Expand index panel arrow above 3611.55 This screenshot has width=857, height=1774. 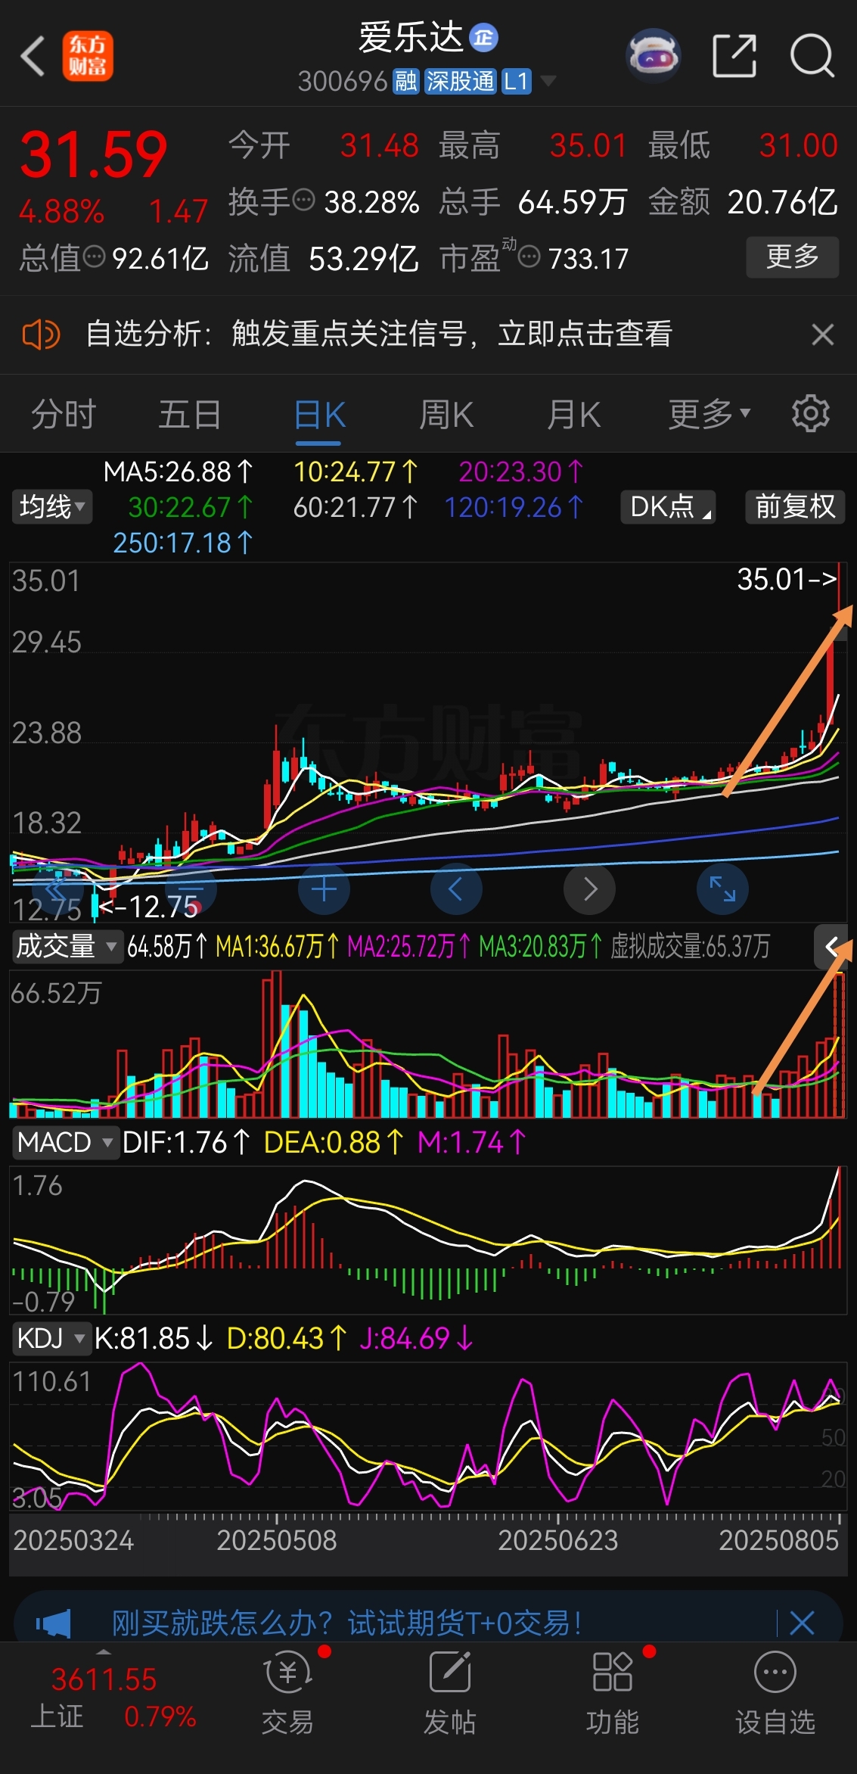tap(104, 1651)
